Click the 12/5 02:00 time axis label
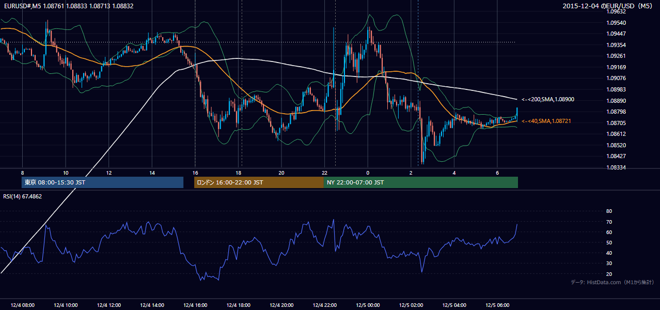The width and height of the screenshot is (660, 310). pos(411,305)
